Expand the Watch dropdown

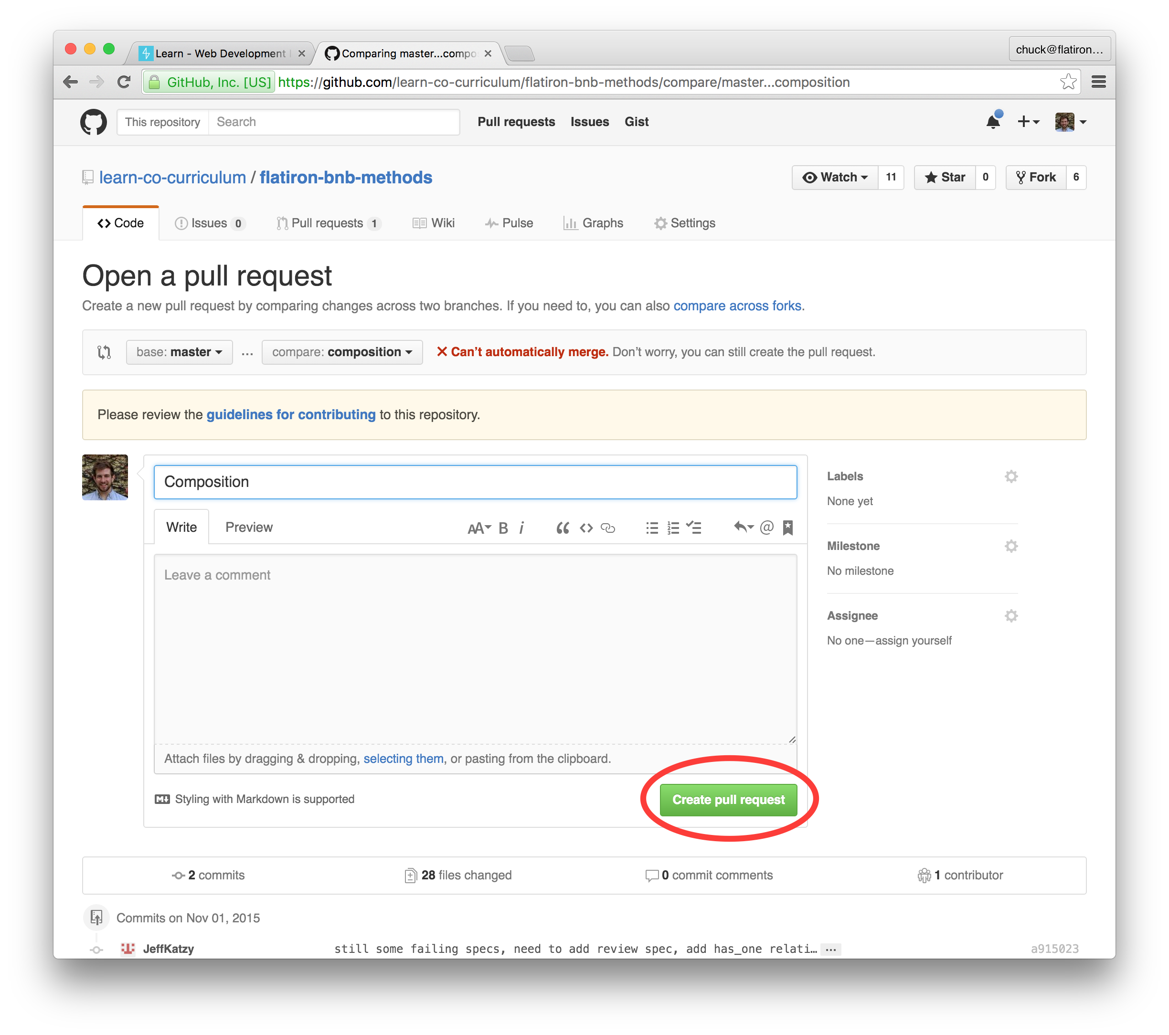tap(835, 177)
